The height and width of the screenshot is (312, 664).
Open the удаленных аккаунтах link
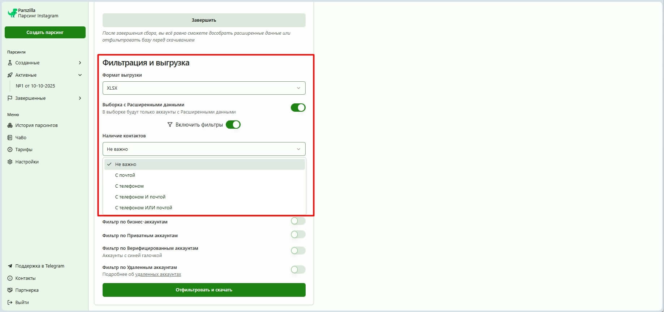coord(158,274)
